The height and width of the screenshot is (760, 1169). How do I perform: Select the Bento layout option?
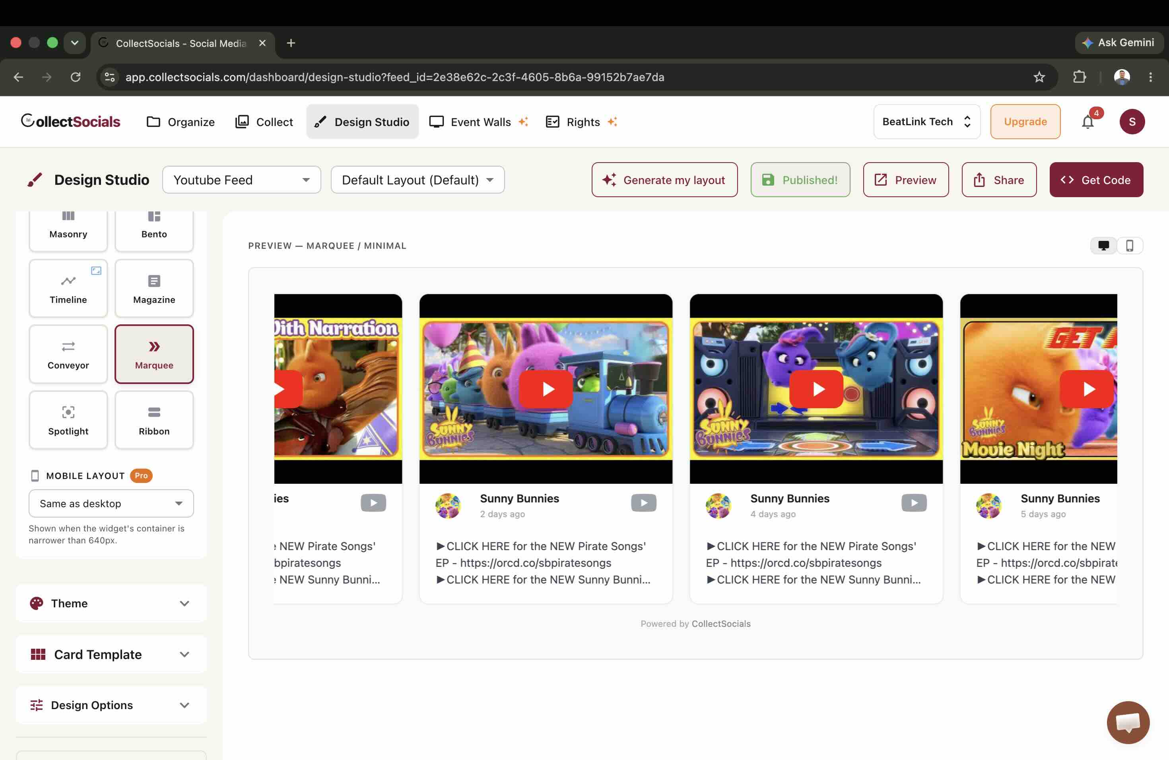pos(154,231)
